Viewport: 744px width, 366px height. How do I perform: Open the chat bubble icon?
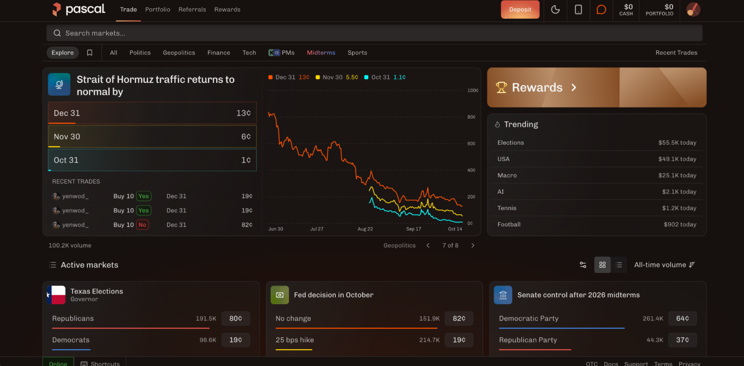[x=601, y=10]
